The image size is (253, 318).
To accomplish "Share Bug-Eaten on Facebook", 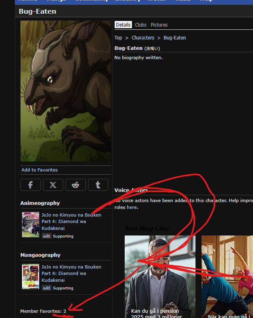I will tap(31, 185).
